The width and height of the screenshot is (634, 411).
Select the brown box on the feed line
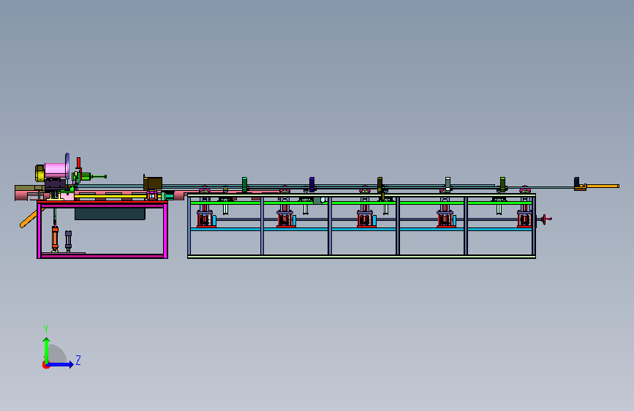tap(153, 184)
